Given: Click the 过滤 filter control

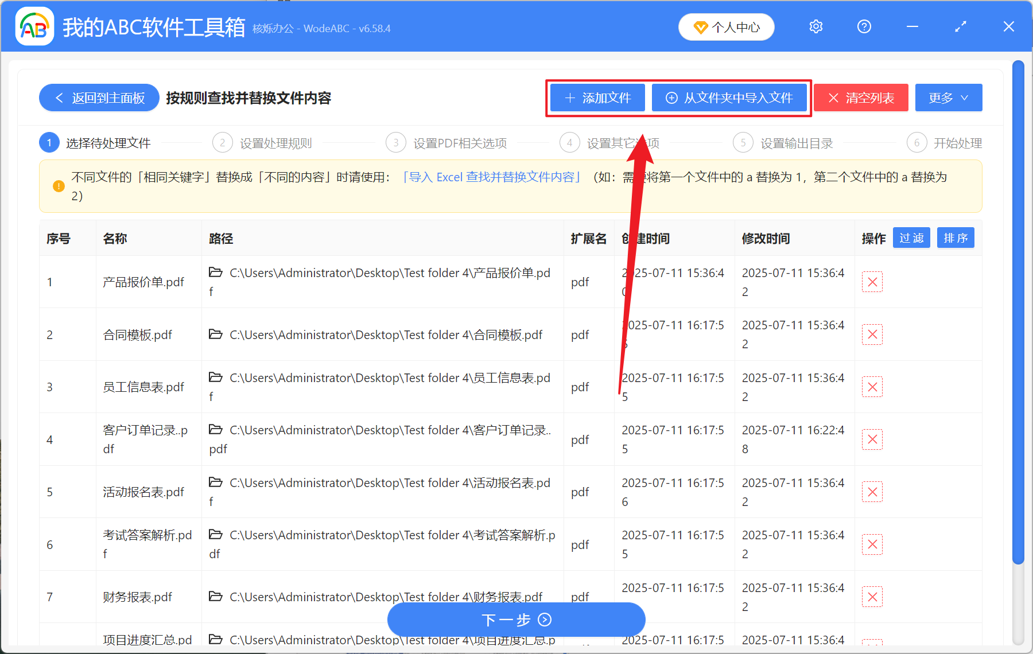Looking at the screenshot, I should [911, 238].
